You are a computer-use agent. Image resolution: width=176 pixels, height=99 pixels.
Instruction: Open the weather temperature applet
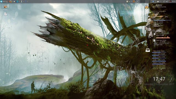pos(159,1)
